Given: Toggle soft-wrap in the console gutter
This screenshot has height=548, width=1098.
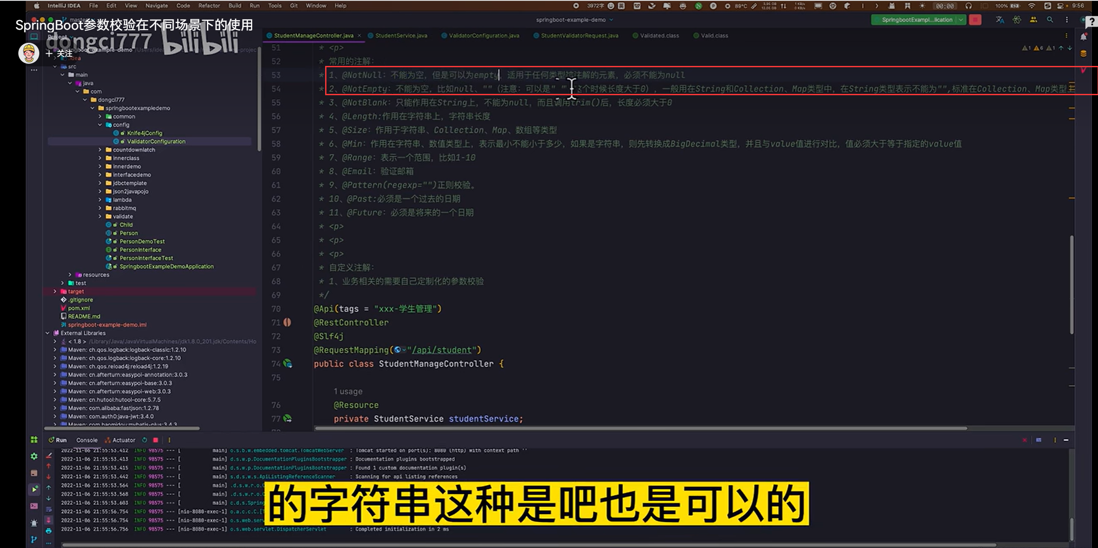Looking at the screenshot, I should pyautogui.click(x=49, y=509).
